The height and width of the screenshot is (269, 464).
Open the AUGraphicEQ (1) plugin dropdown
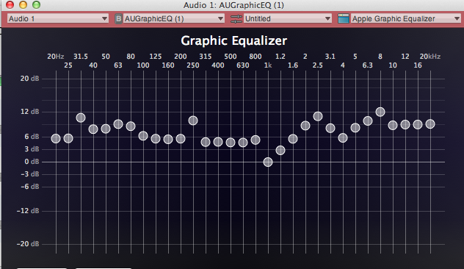174,18
